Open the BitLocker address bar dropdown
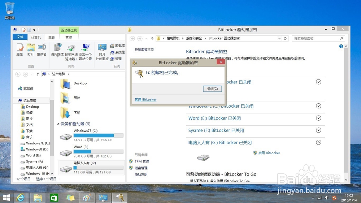The height and width of the screenshot is (203, 361). (x=279, y=39)
